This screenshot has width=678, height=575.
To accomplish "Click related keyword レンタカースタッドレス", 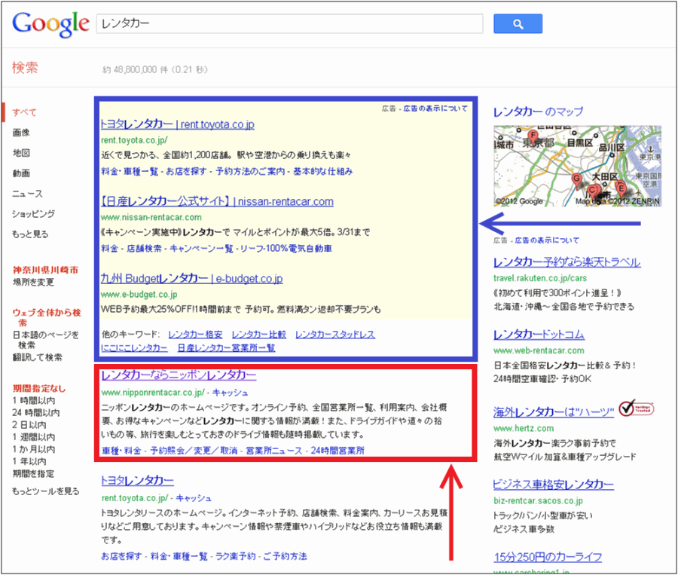I will pos(335,335).
